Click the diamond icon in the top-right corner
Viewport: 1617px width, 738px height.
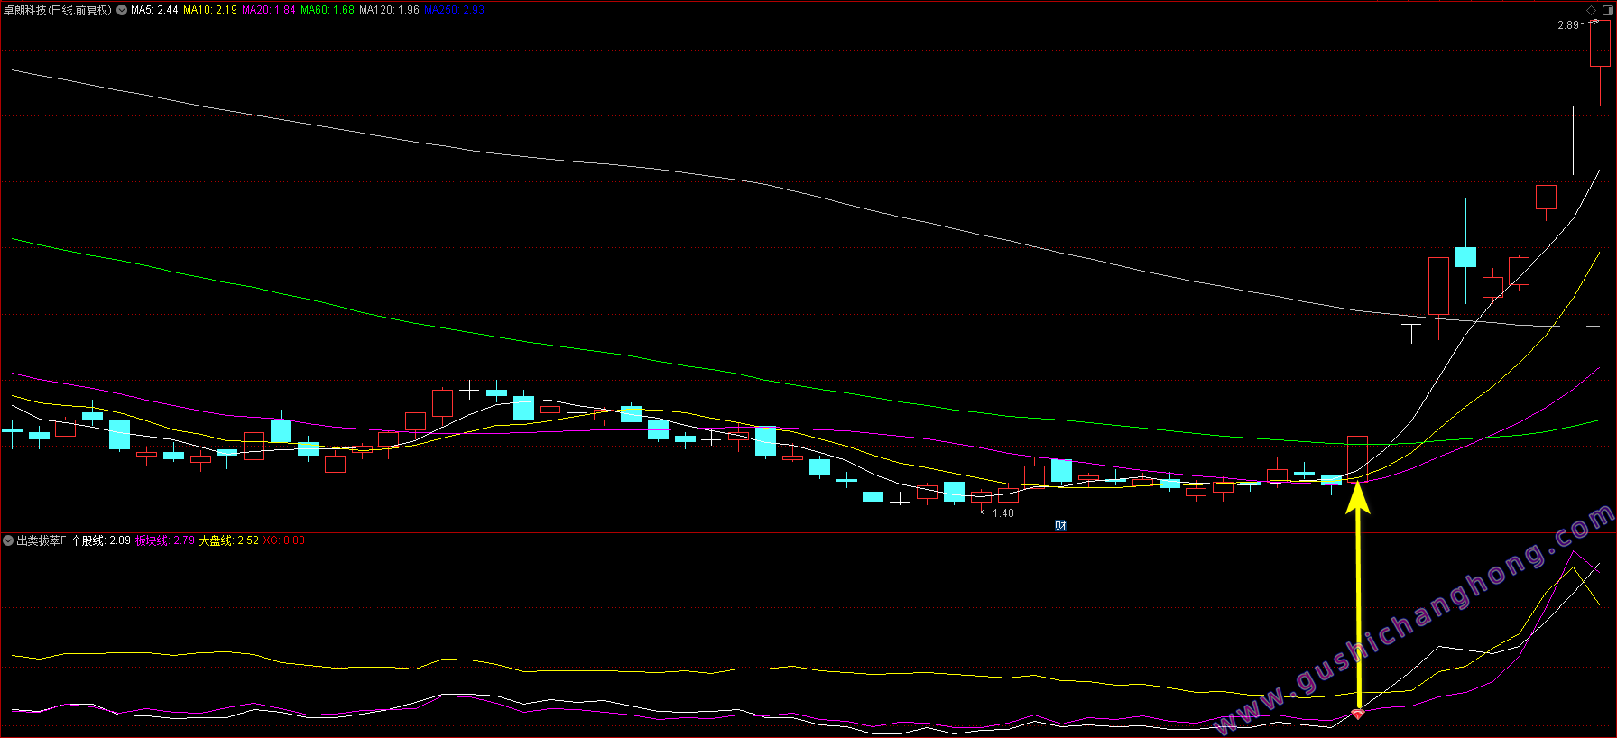point(1591,10)
